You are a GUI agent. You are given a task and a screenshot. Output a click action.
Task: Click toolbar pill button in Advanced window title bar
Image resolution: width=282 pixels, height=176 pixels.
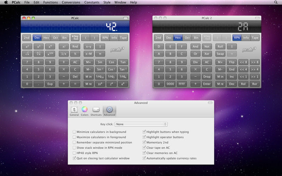click(x=210, y=103)
